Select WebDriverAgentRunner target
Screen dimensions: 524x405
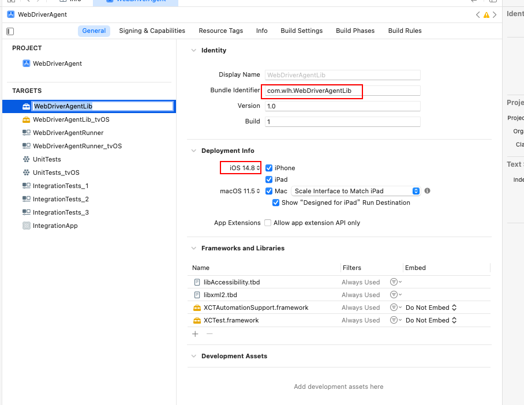pyautogui.click(x=68, y=133)
